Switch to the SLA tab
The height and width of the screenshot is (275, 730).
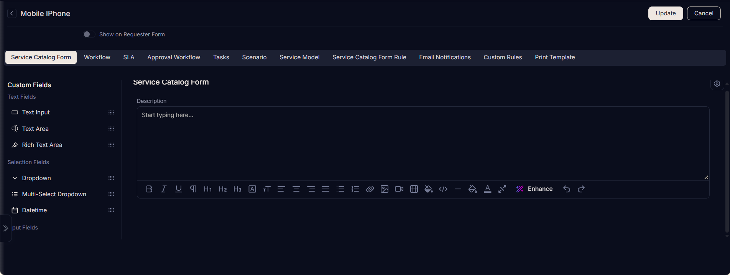click(x=129, y=57)
